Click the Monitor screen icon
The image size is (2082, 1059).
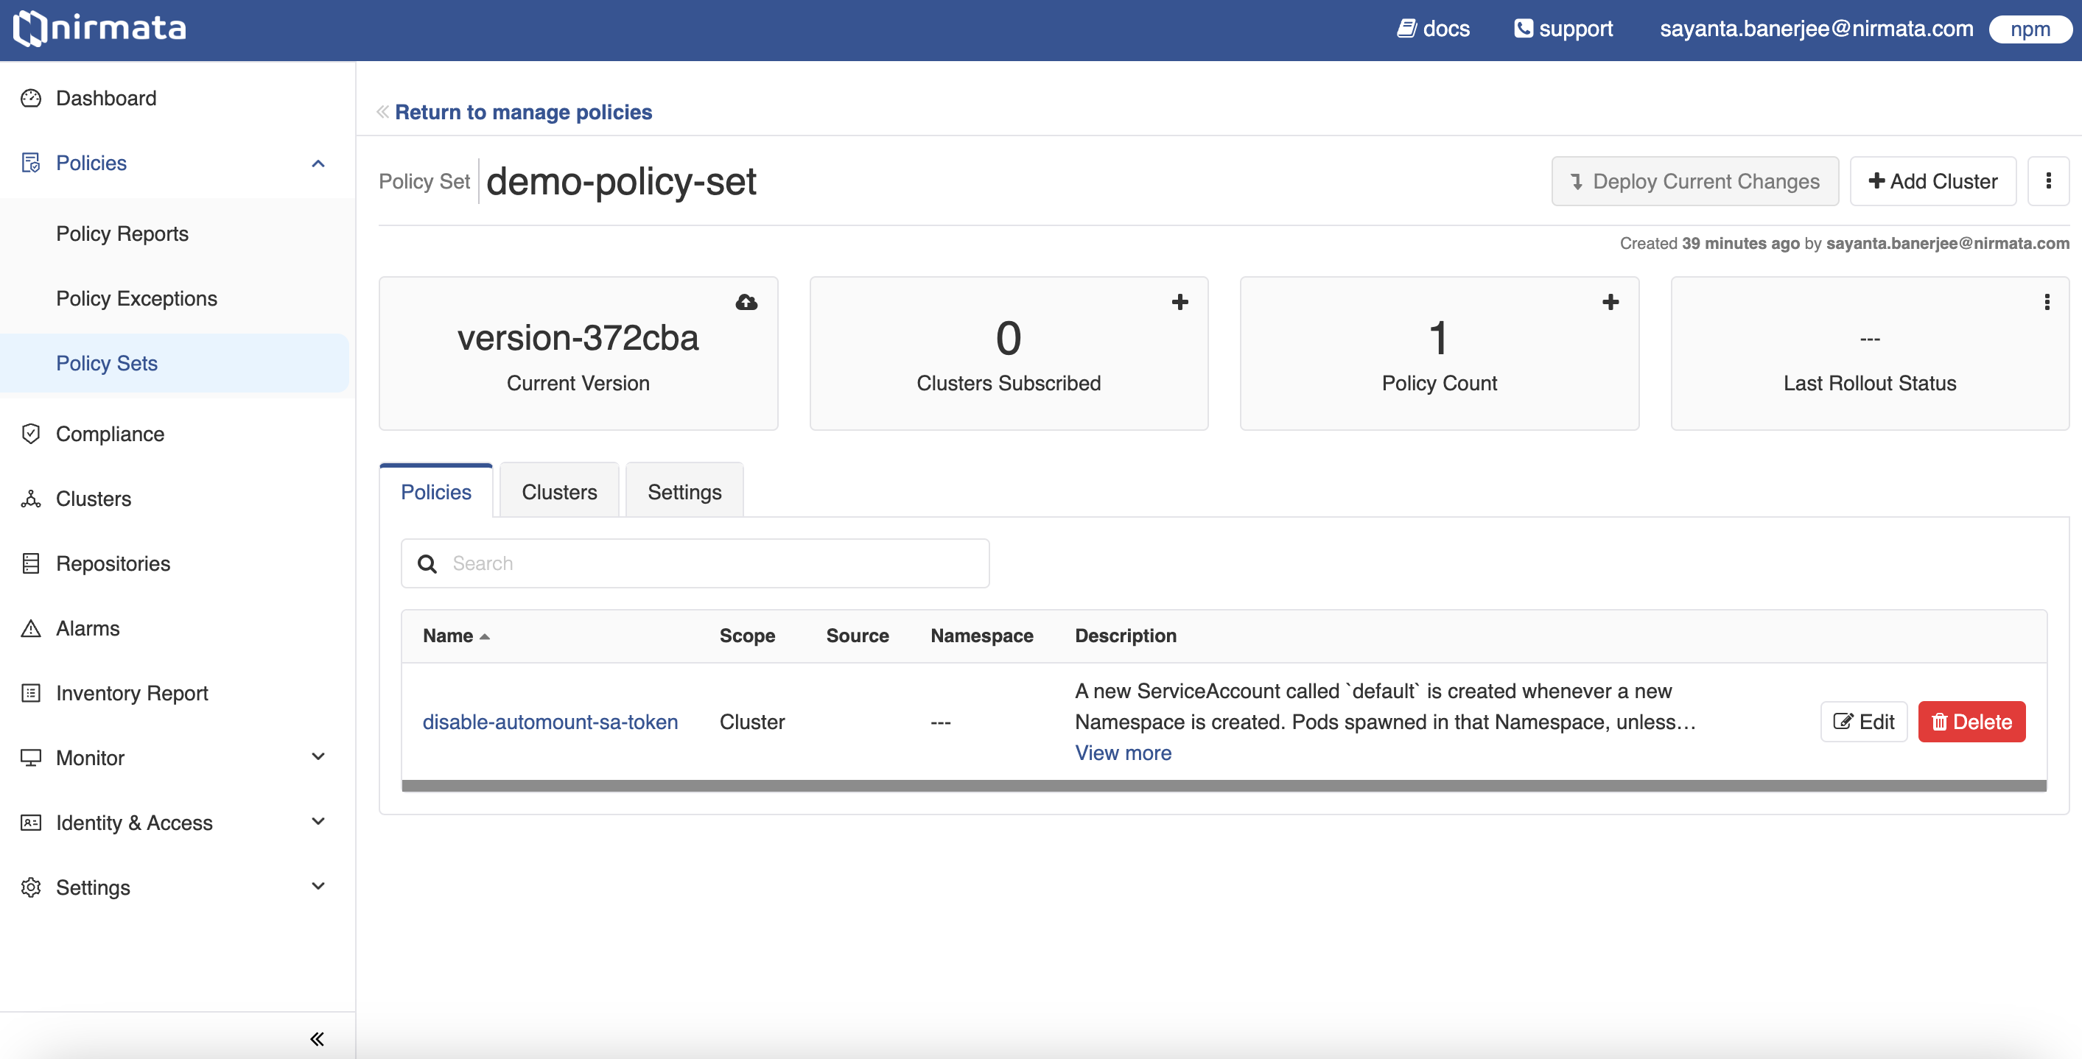[31, 758]
